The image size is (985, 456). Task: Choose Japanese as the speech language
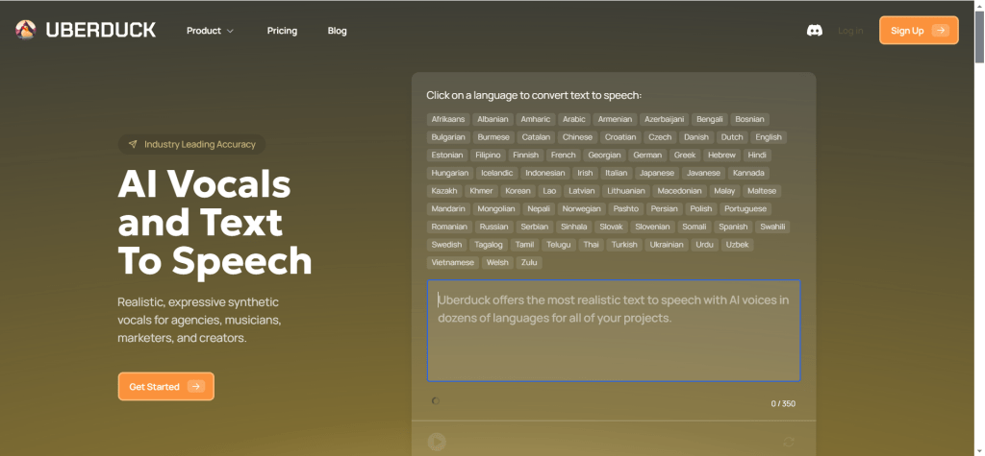(x=657, y=173)
